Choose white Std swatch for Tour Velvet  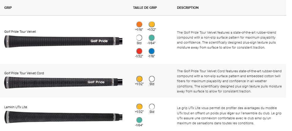(x=139, y=38)
